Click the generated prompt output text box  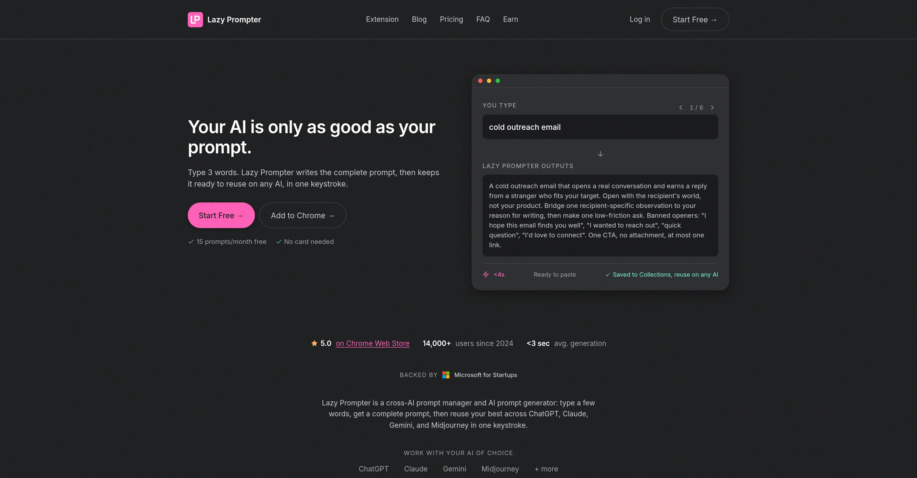click(x=600, y=215)
